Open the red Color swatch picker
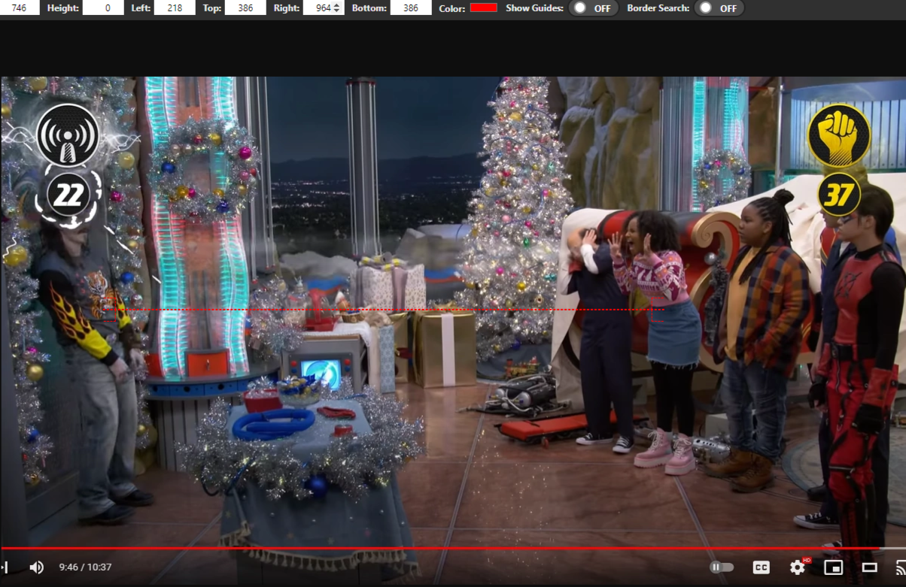The image size is (906, 587). click(x=484, y=8)
